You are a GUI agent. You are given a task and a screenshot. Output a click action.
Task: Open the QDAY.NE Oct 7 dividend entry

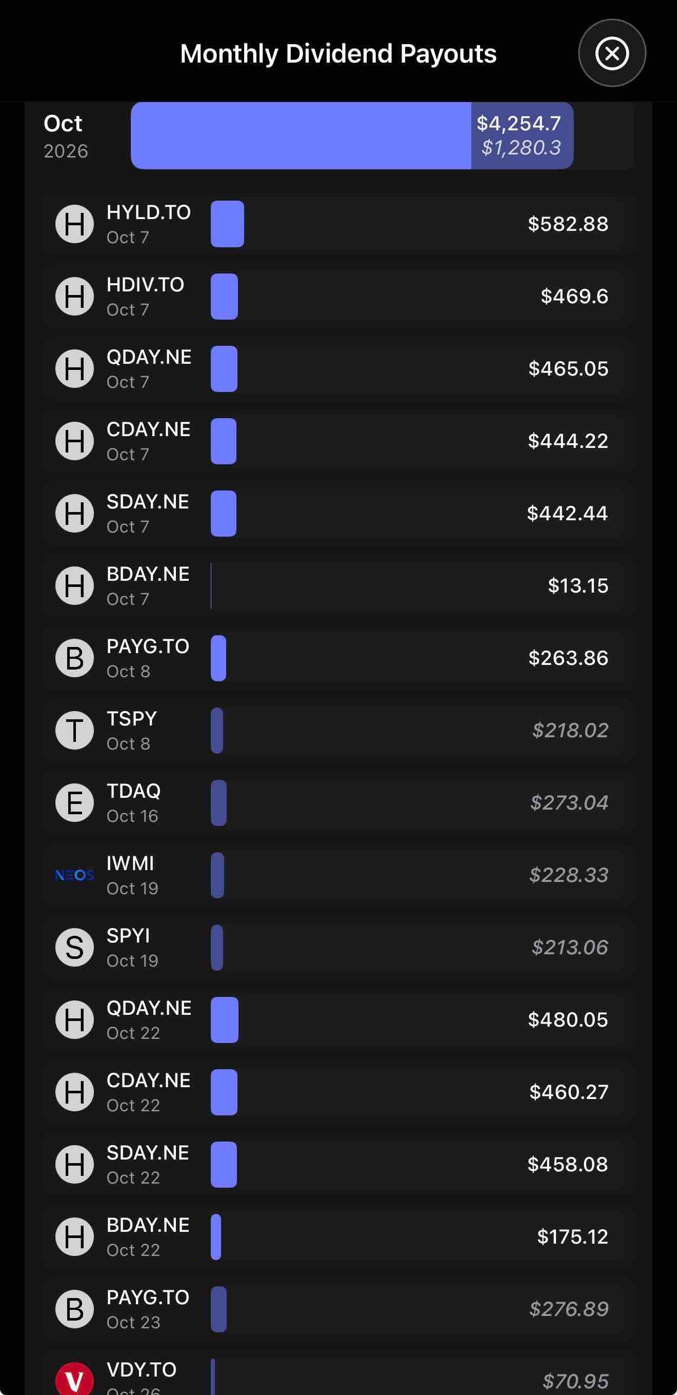click(x=338, y=369)
